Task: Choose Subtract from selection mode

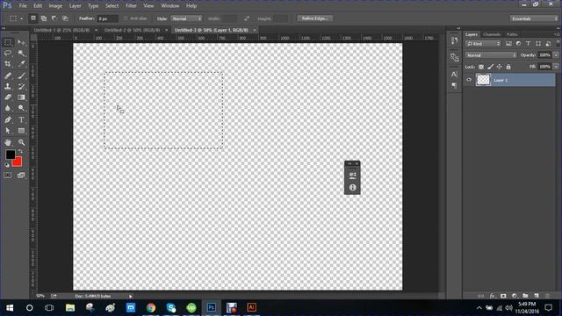Action: [x=54, y=18]
